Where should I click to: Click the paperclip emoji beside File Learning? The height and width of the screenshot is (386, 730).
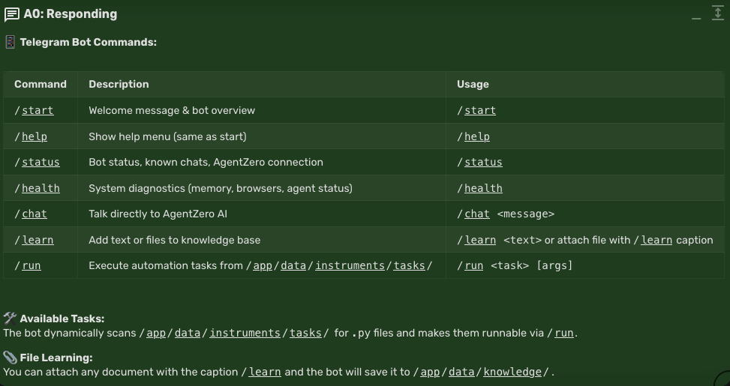coord(10,358)
